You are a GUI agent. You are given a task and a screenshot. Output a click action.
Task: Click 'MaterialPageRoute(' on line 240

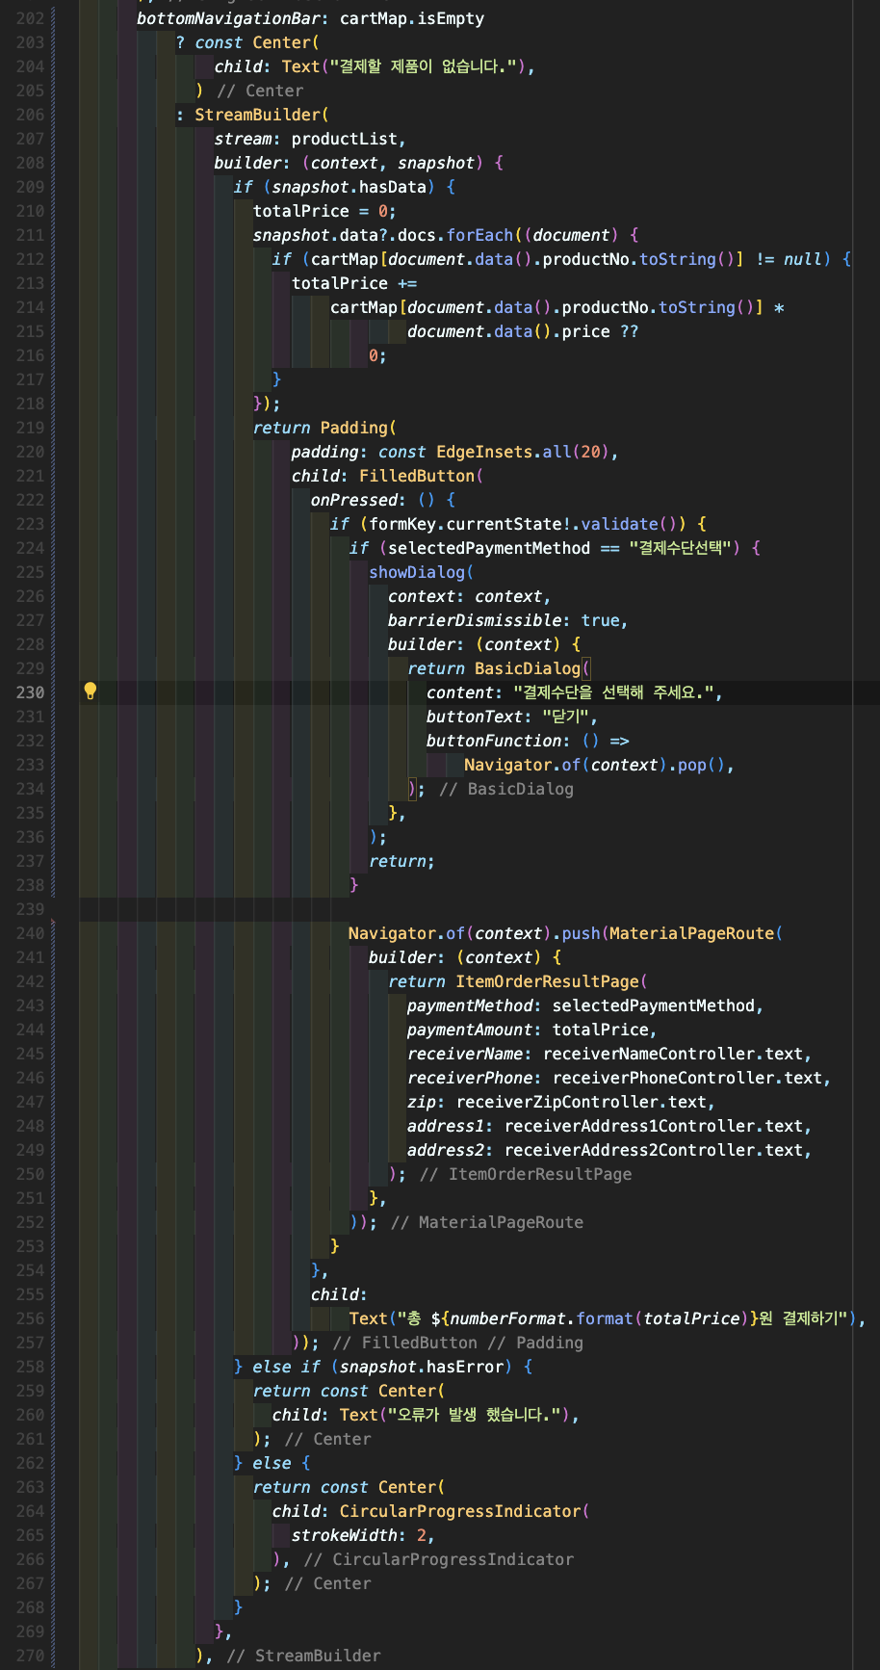click(696, 933)
